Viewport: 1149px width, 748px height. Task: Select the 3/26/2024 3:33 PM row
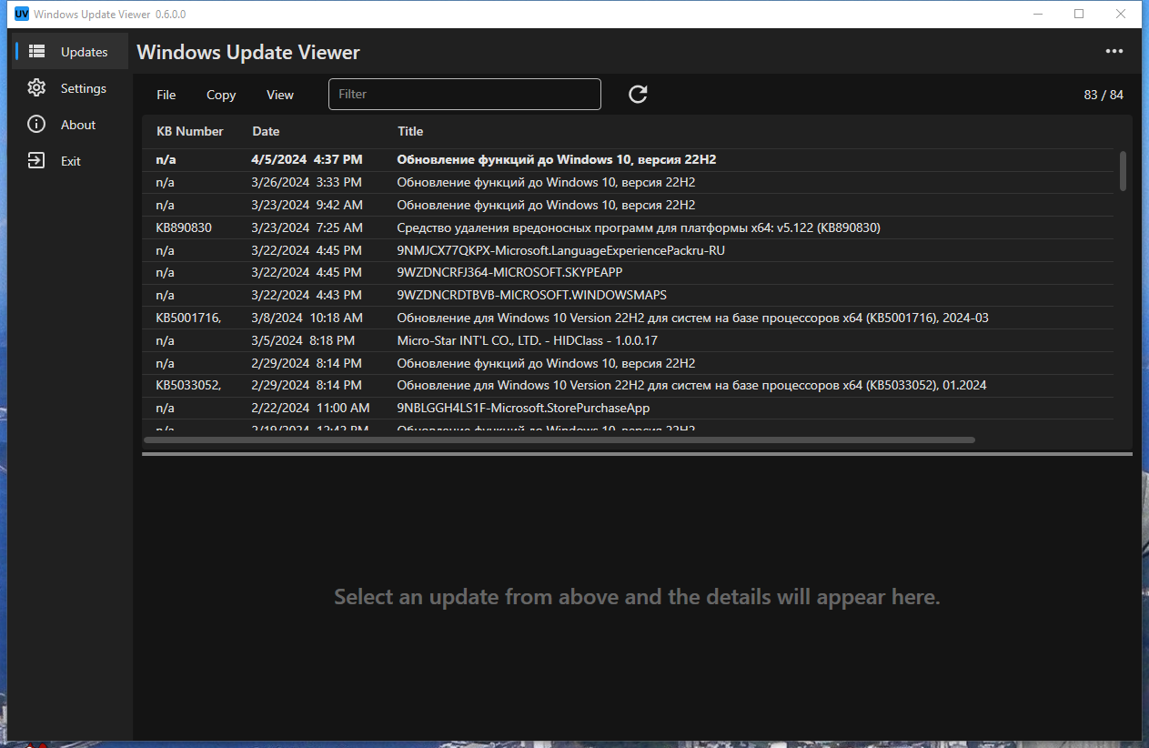click(x=628, y=182)
